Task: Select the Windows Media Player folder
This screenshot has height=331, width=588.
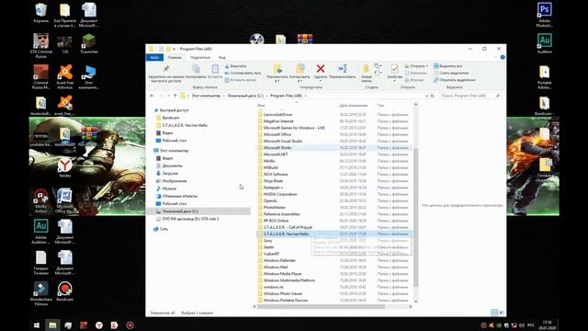Action: coord(282,274)
